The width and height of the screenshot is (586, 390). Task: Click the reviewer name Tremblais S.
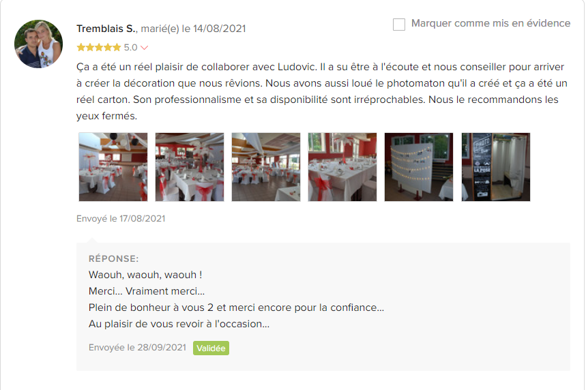107,29
